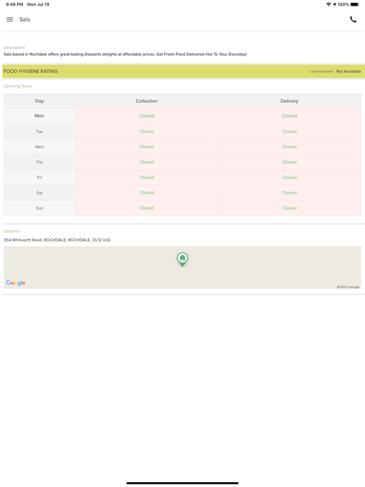
Task: Select the green home map pin
Action: pos(182,259)
